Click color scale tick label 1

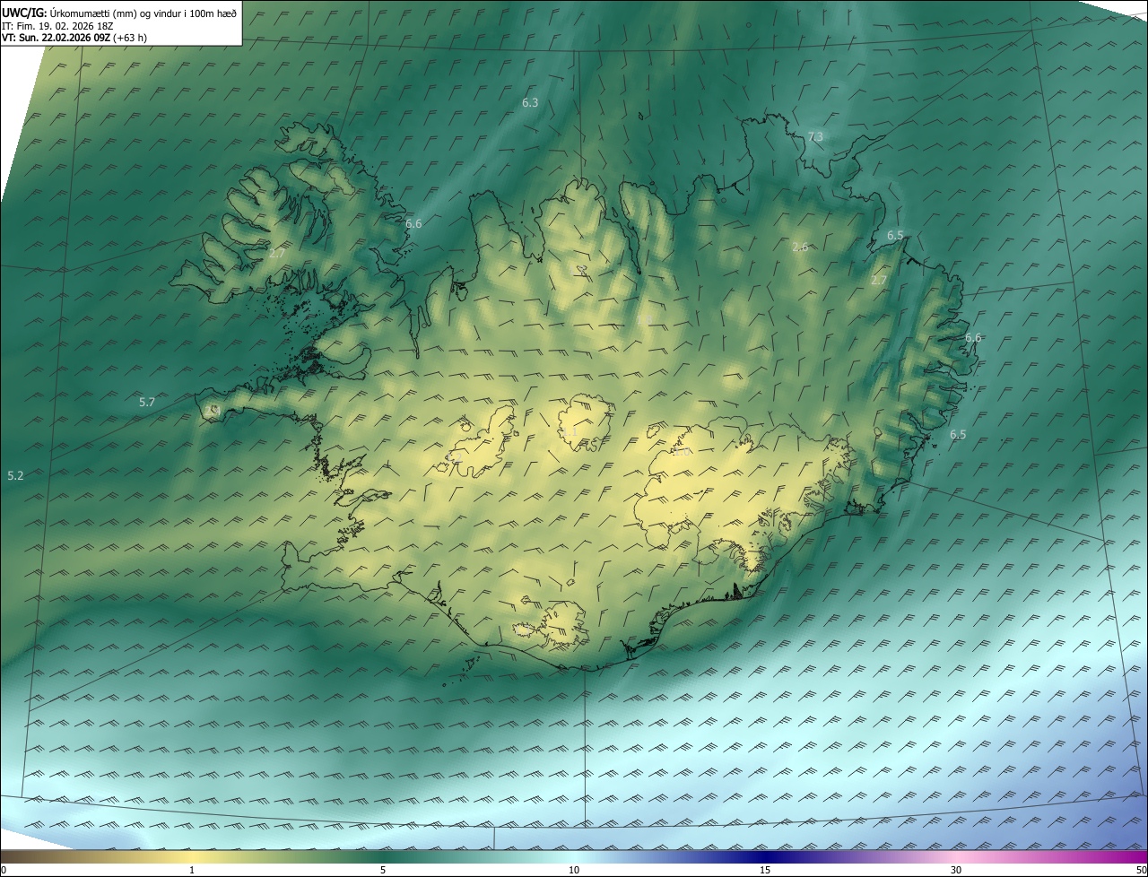click(192, 870)
